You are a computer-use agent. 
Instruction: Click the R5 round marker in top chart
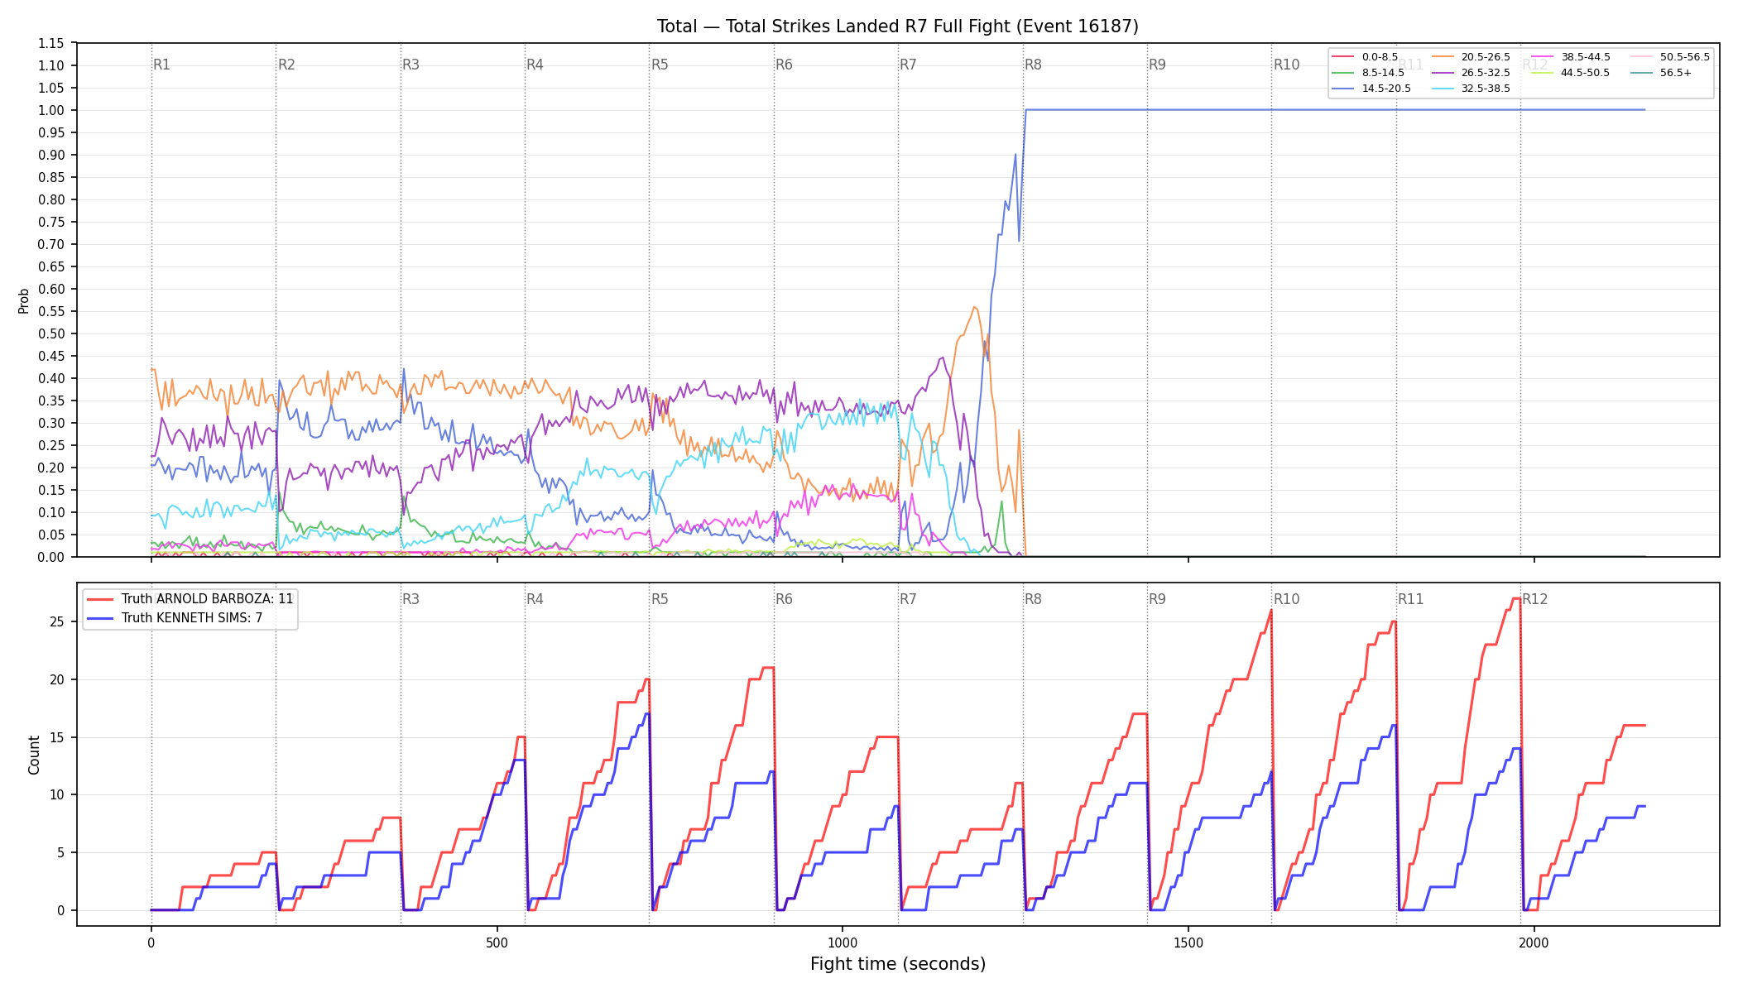[660, 65]
